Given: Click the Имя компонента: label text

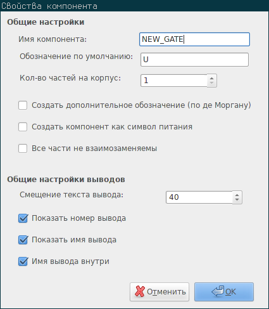Looking at the screenshot, I should coord(53,39).
